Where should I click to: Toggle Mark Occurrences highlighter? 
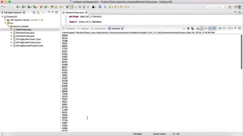71,7
